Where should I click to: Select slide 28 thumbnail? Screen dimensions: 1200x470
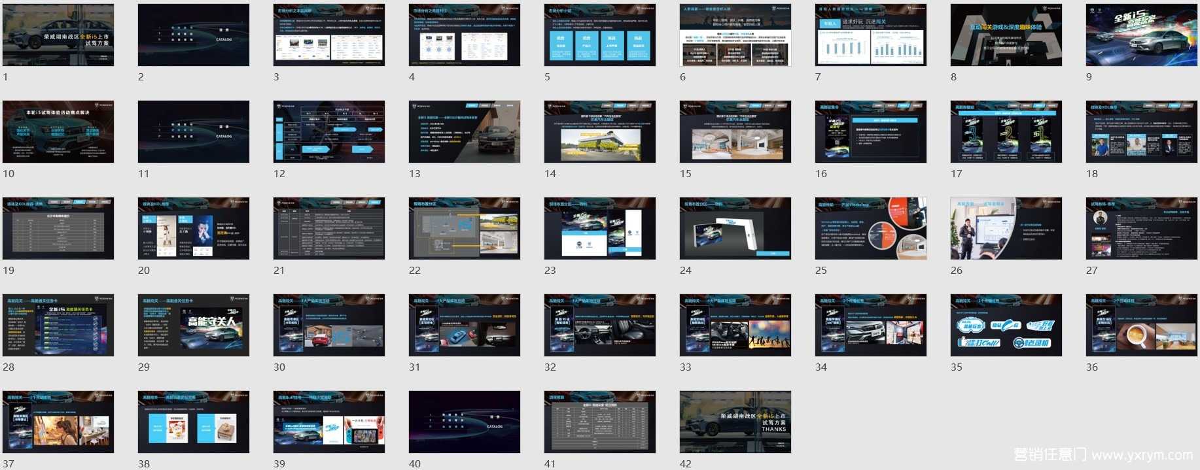click(58, 325)
